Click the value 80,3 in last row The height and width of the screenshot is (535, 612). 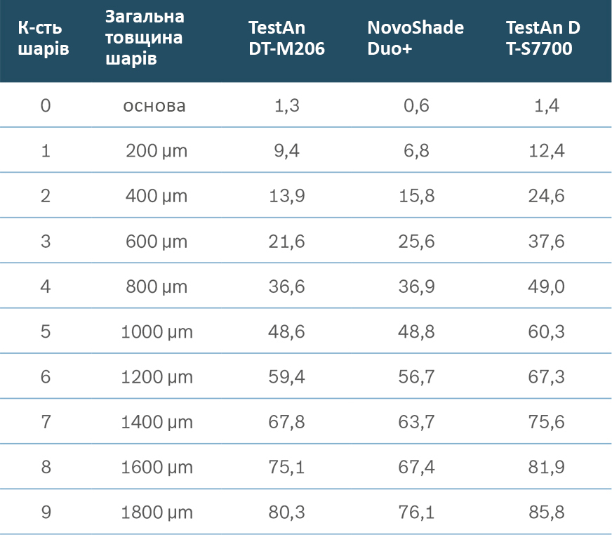tap(286, 513)
